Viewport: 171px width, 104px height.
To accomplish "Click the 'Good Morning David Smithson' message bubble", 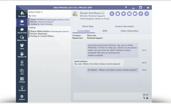I will (112, 50).
